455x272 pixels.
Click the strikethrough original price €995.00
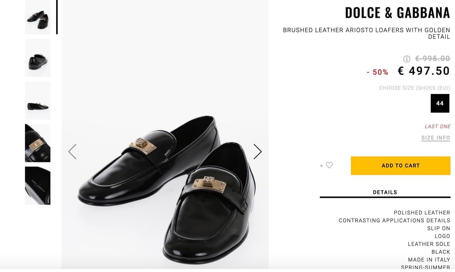432,58
